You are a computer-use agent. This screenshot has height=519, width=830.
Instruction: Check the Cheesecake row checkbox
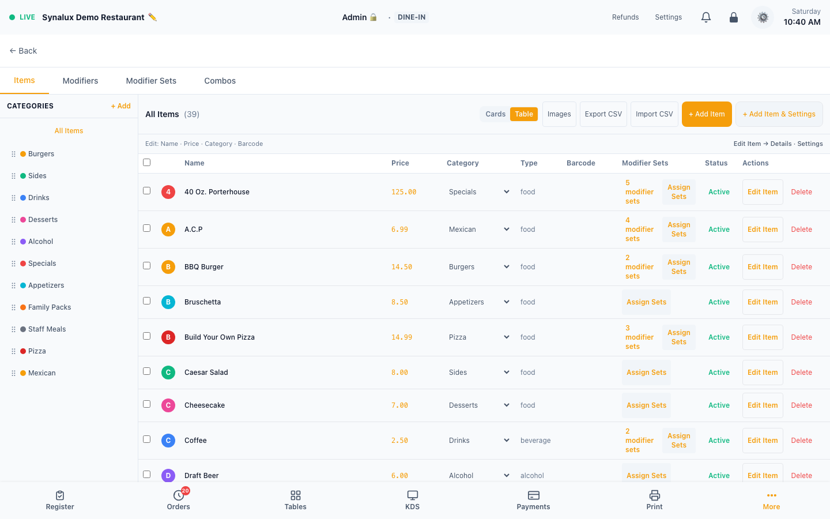point(146,404)
